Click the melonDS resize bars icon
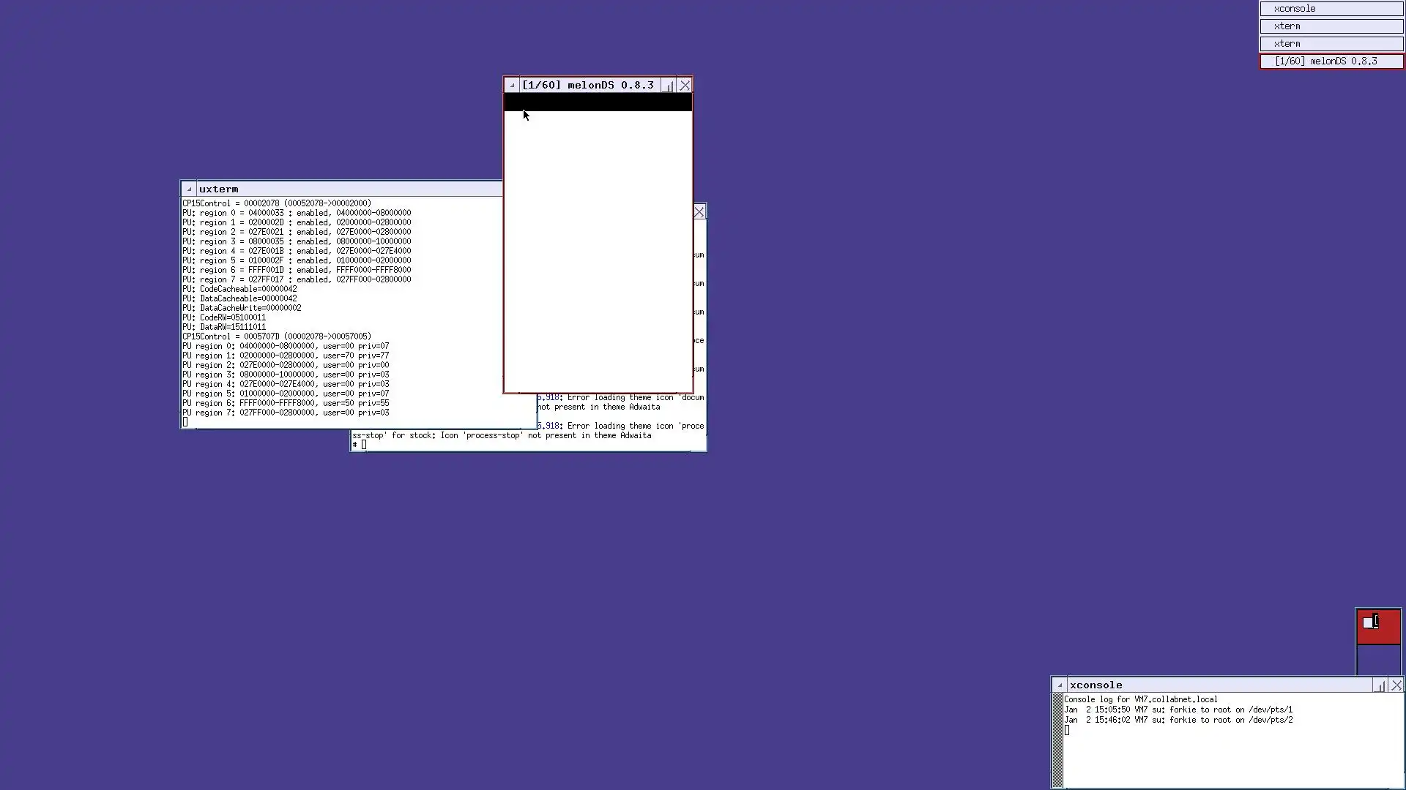Viewport: 1406px width, 790px height. [x=669, y=86]
